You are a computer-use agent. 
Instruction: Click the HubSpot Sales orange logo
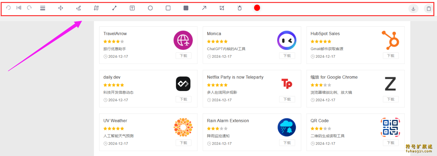[391, 40]
